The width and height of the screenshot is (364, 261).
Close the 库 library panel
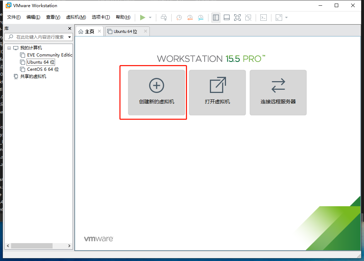point(70,29)
